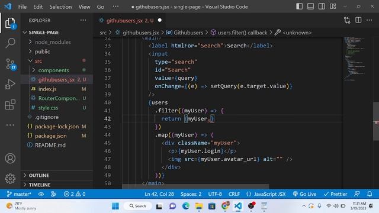Open index.js in the explorer
379x213 pixels.
[x=57, y=89]
